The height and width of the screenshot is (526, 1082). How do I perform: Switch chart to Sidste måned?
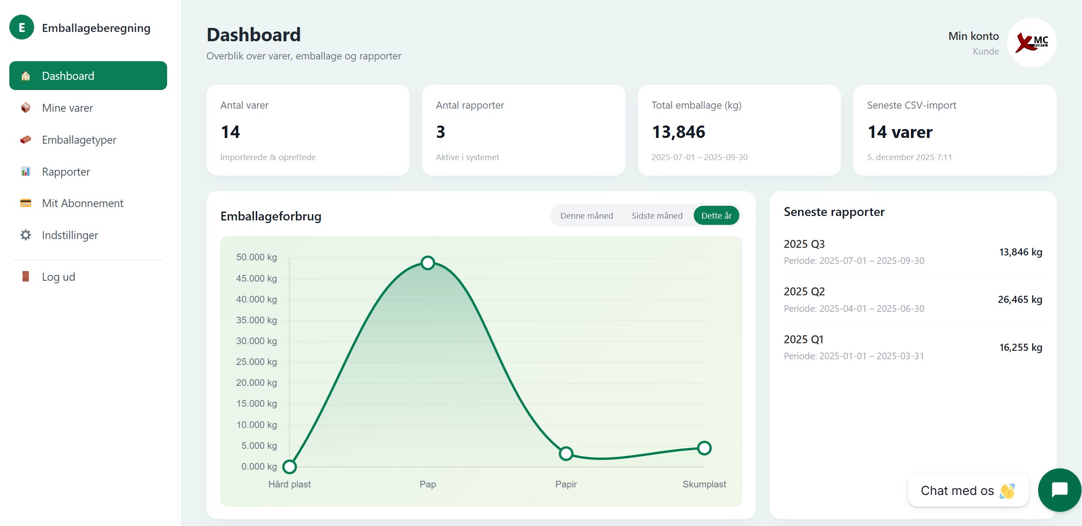pos(657,216)
